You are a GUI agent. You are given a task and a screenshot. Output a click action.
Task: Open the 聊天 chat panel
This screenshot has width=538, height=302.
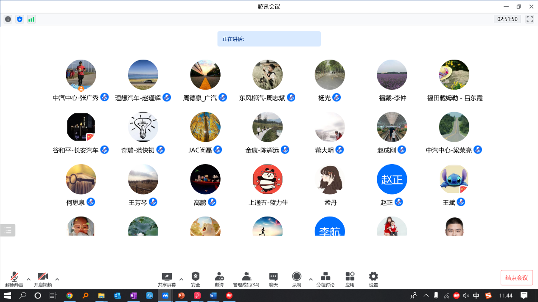pyautogui.click(x=273, y=279)
